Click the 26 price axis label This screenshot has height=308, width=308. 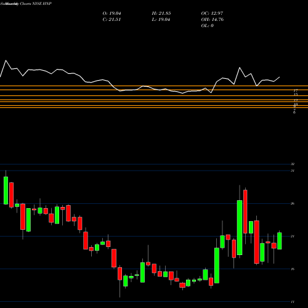pyautogui.click(x=293, y=203)
